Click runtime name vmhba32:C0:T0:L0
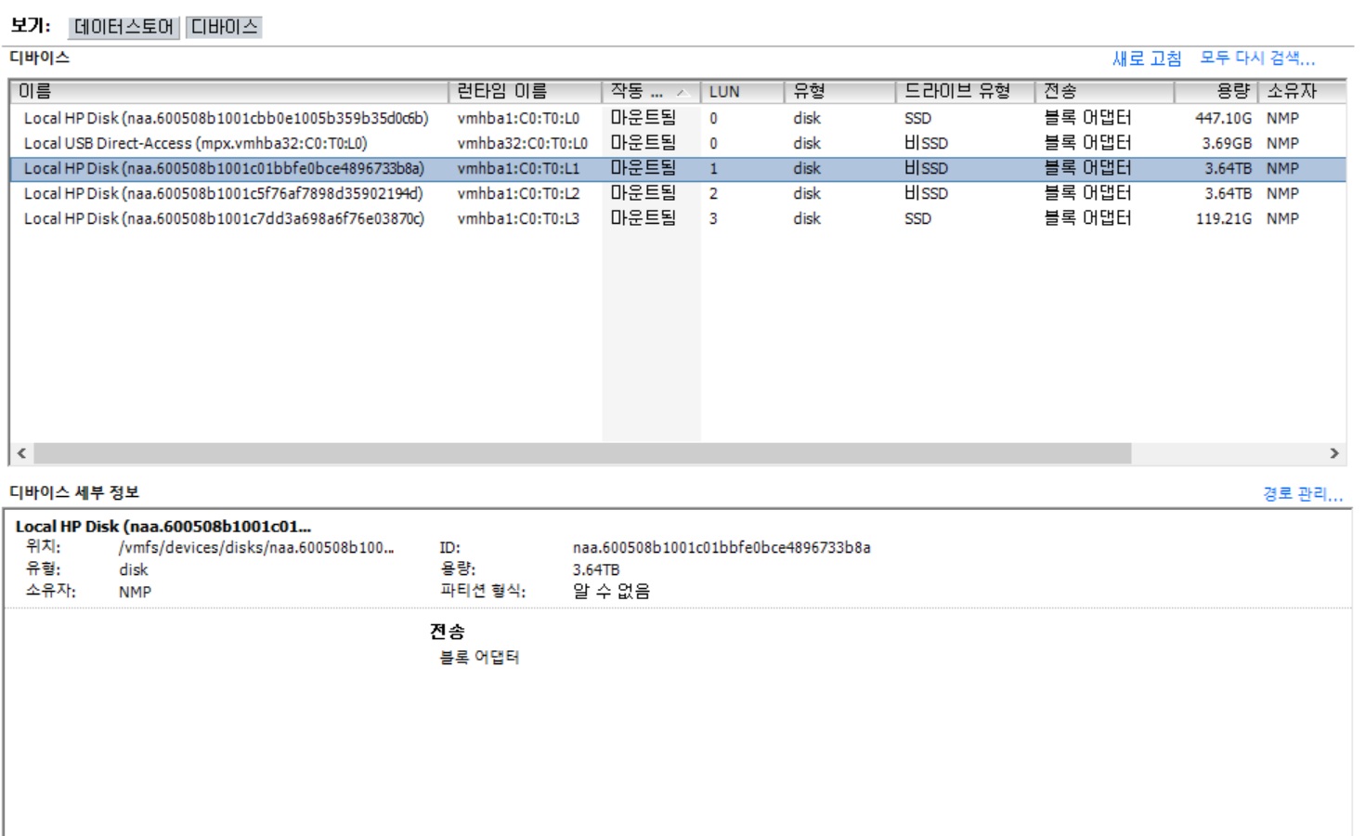The image size is (1365, 836). point(522,144)
